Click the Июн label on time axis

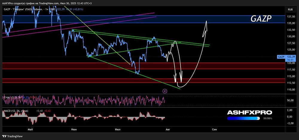[x=74, y=130]
